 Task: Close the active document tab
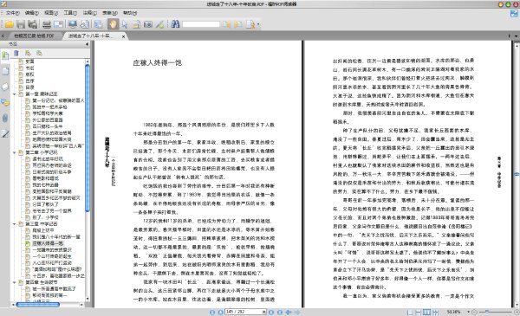tap(123, 36)
